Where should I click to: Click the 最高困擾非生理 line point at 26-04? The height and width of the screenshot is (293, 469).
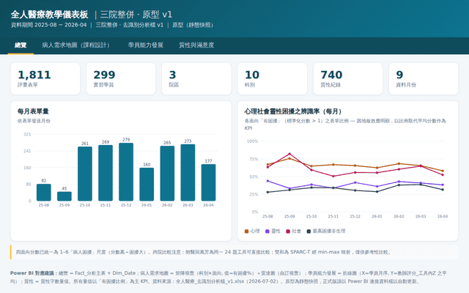point(443,190)
